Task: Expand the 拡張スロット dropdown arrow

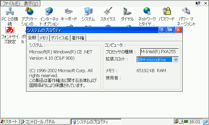Action: 176,59
